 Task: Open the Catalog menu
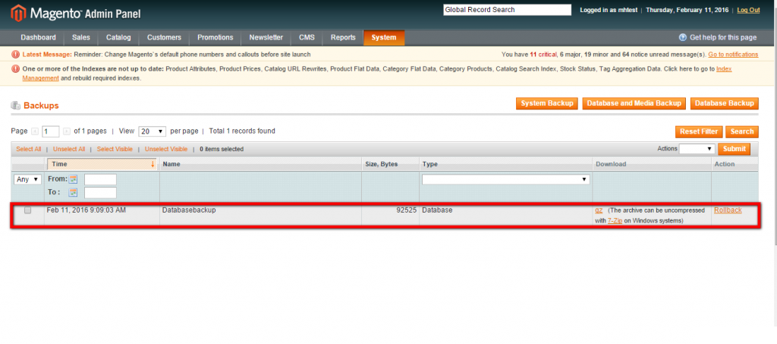[118, 38]
